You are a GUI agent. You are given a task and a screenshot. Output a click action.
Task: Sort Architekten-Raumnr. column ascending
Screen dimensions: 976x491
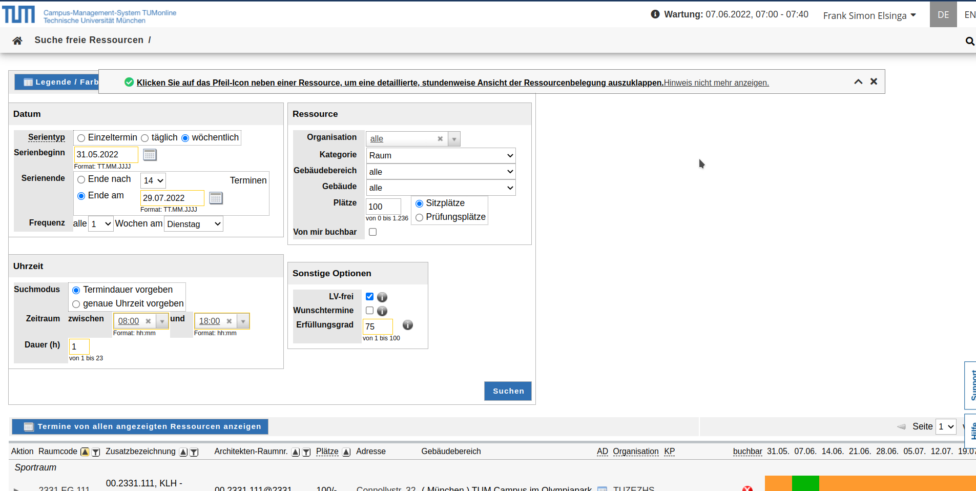coord(296,452)
